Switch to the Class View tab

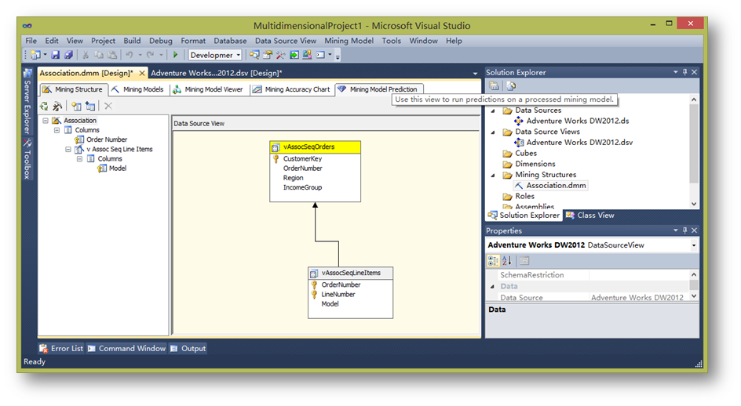[x=590, y=216]
